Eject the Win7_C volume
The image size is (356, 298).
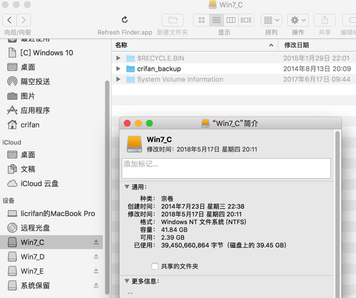point(96,242)
